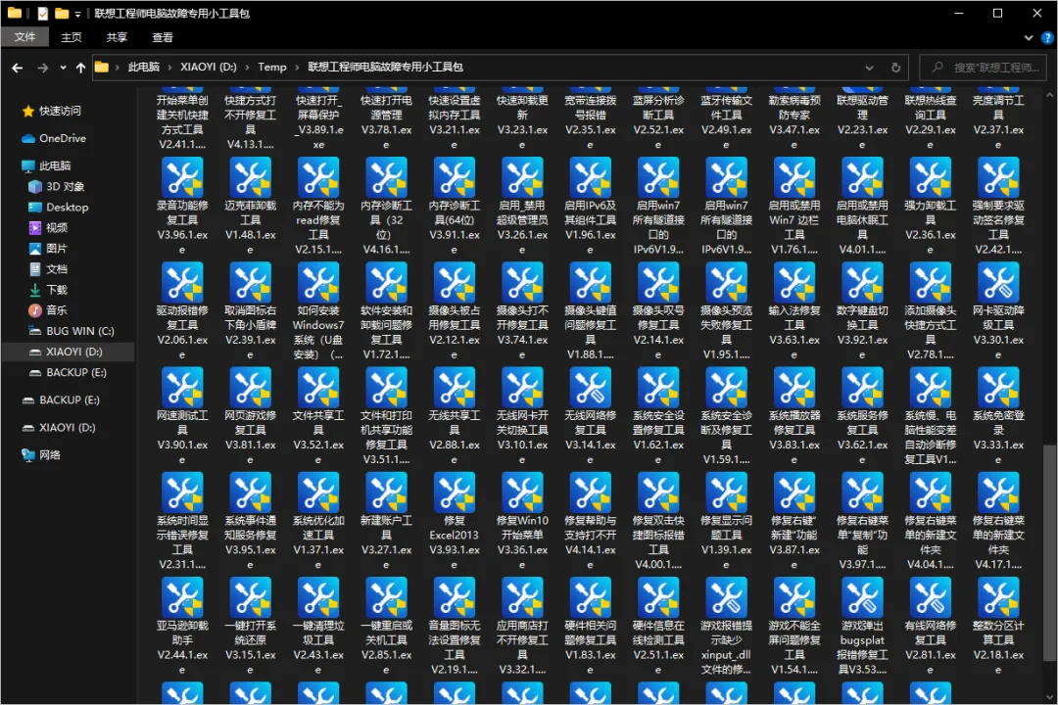The height and width of the screenshot is (705, 1058).
Task: Select the 系统播放器修复工具 V3.83.1.exe file
Action: click(x=794, y=416)
